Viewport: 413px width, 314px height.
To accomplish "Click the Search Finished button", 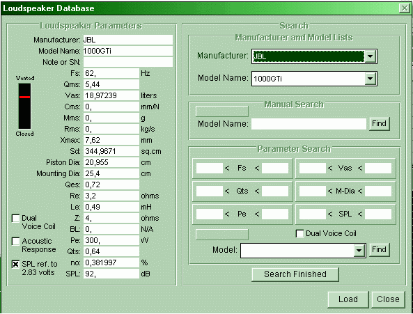I will [295, 274].
